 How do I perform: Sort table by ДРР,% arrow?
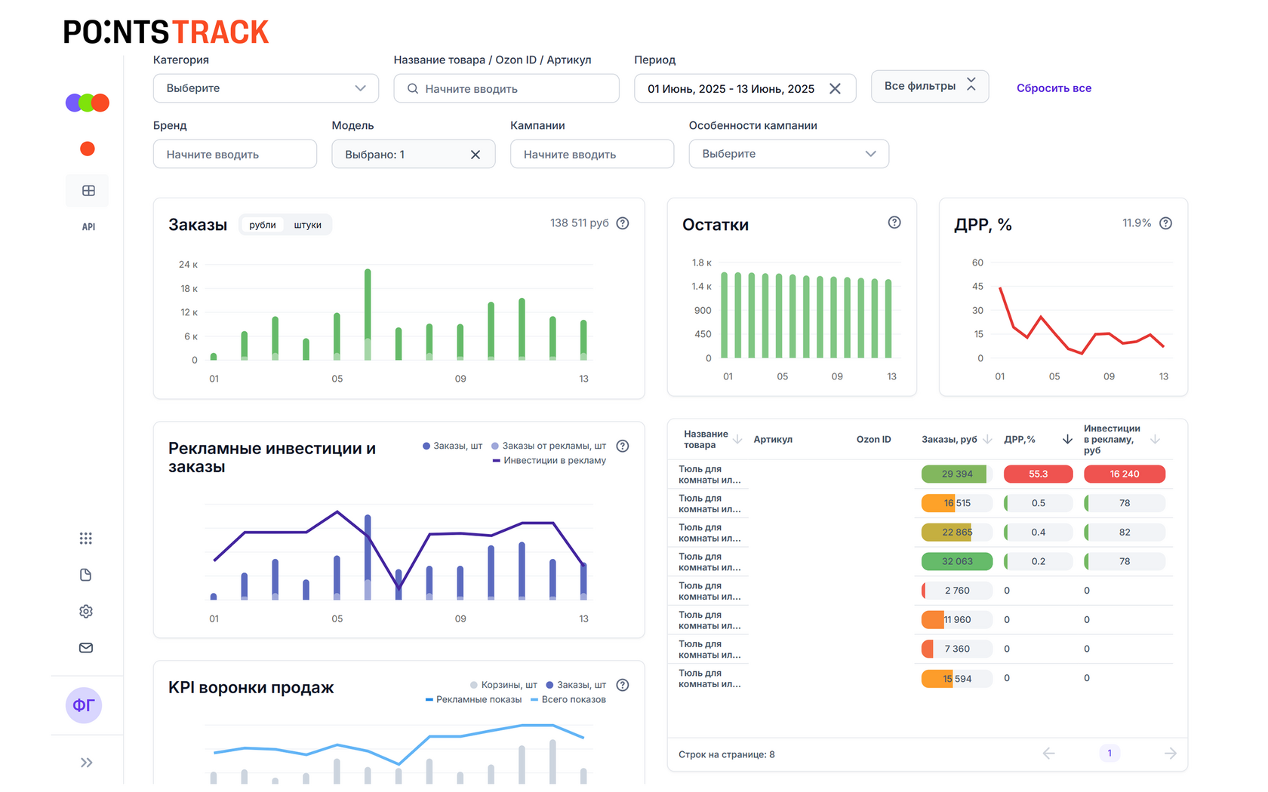[x=1067, y=440]
